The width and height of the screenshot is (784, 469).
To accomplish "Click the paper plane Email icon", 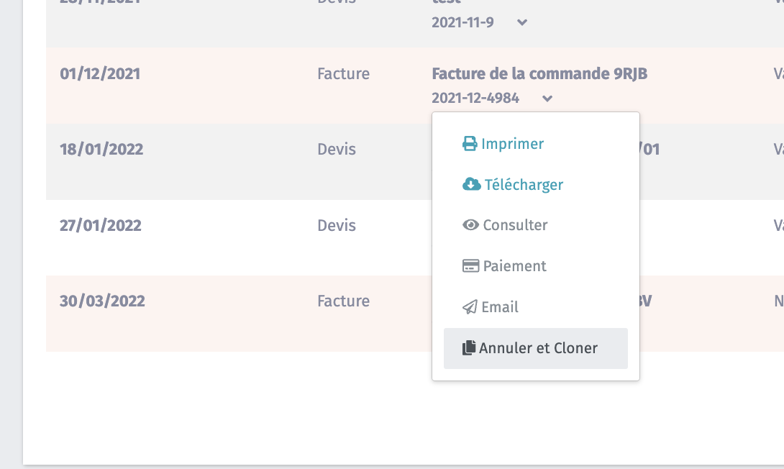I will pos(470,306).
